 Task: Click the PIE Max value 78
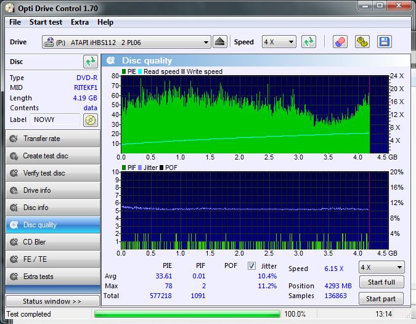pos(168,286)
